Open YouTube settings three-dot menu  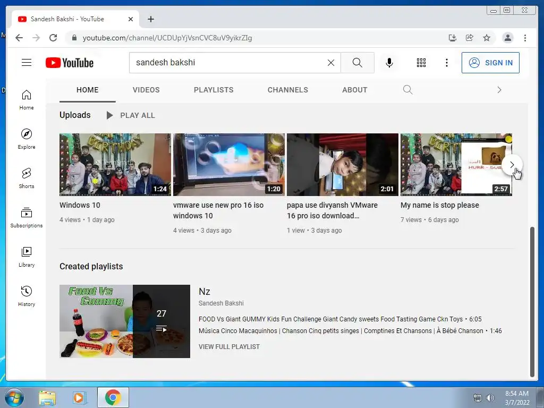click(446, 63)
